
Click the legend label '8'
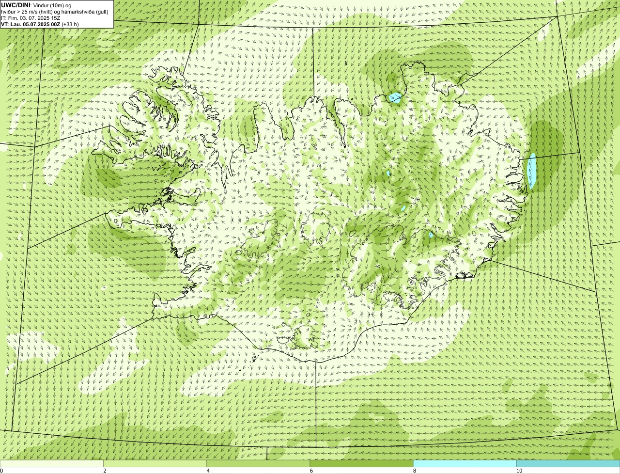[x=415, y=471]
